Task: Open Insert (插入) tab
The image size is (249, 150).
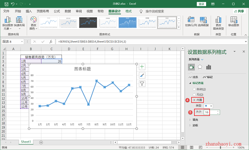Action: point(29,11)
